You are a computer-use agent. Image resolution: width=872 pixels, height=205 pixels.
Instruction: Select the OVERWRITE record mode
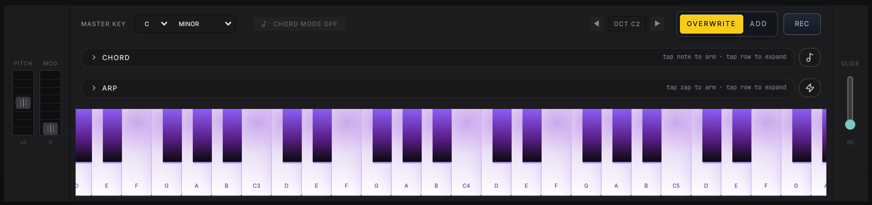(711, 24)
